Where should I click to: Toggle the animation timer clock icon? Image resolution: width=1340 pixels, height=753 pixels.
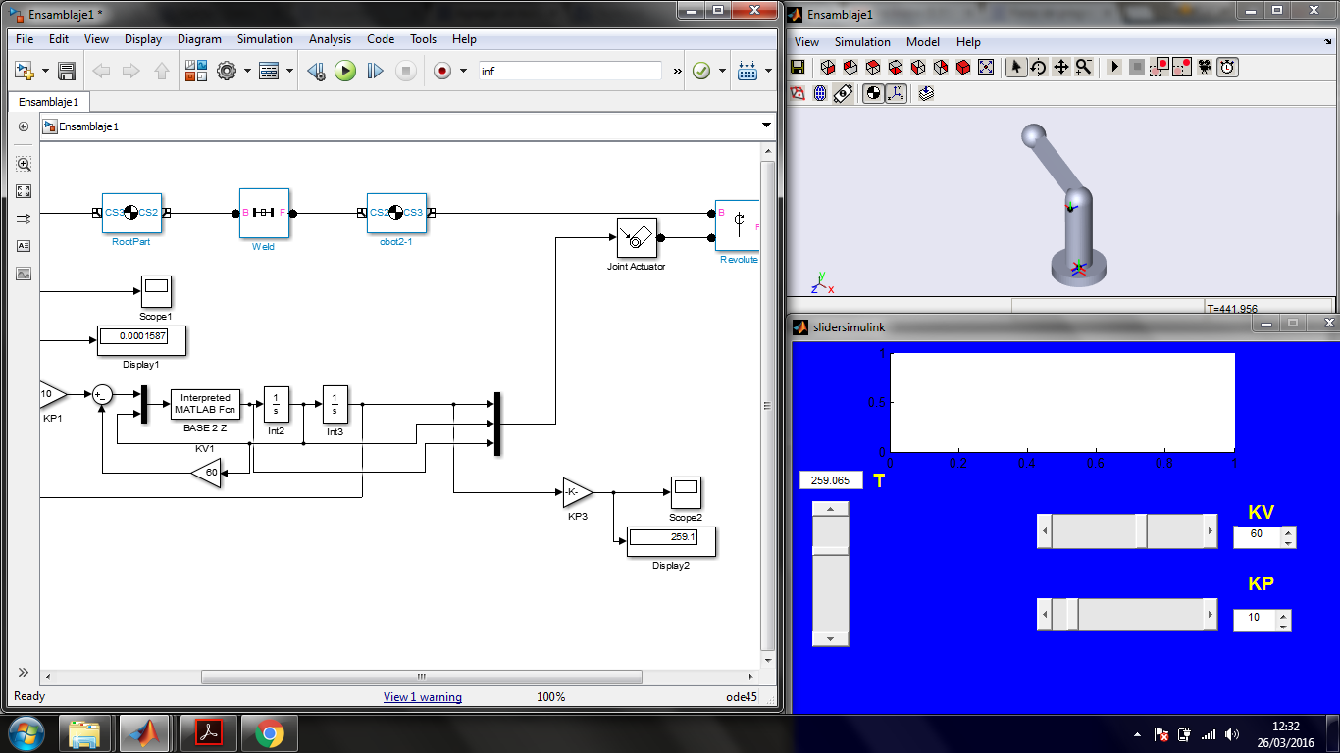1227,67
